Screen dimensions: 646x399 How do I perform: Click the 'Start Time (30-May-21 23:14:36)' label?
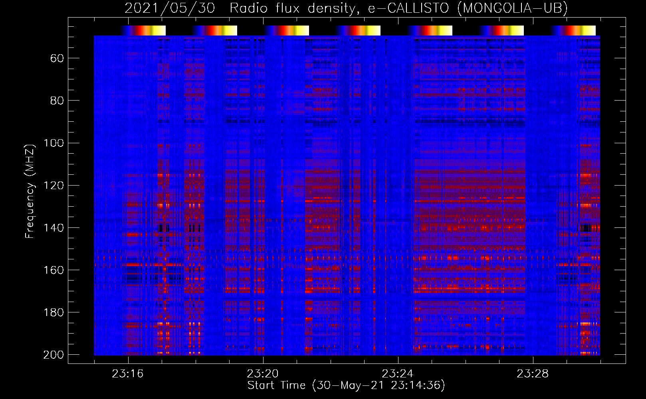pos(346,385)
